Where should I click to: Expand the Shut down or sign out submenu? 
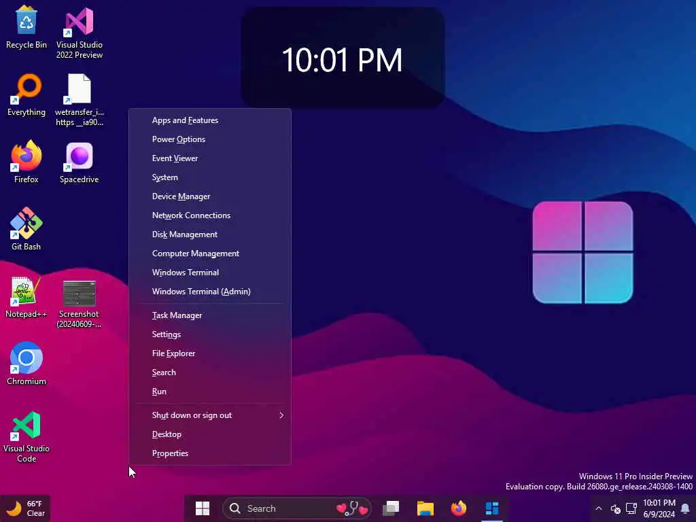(x=210, y=415)
